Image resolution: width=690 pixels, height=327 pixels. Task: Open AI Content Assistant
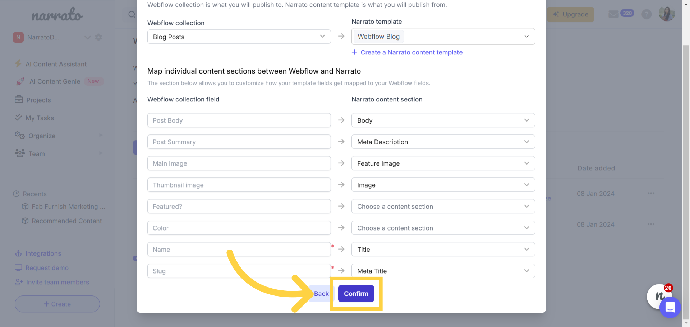coord(56,64)
